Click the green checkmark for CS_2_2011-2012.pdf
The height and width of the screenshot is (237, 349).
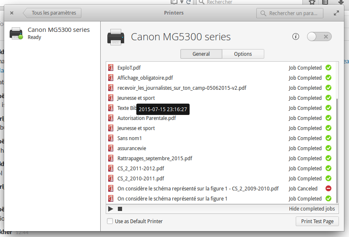pyautogui.click(x=328, y=168)
